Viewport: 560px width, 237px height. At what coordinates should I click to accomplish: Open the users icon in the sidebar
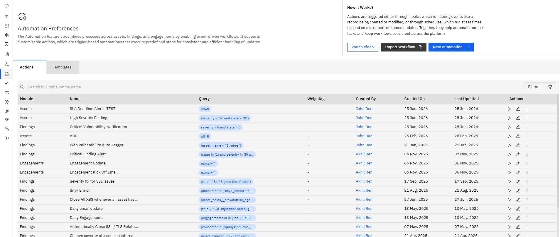click(6, 129)
